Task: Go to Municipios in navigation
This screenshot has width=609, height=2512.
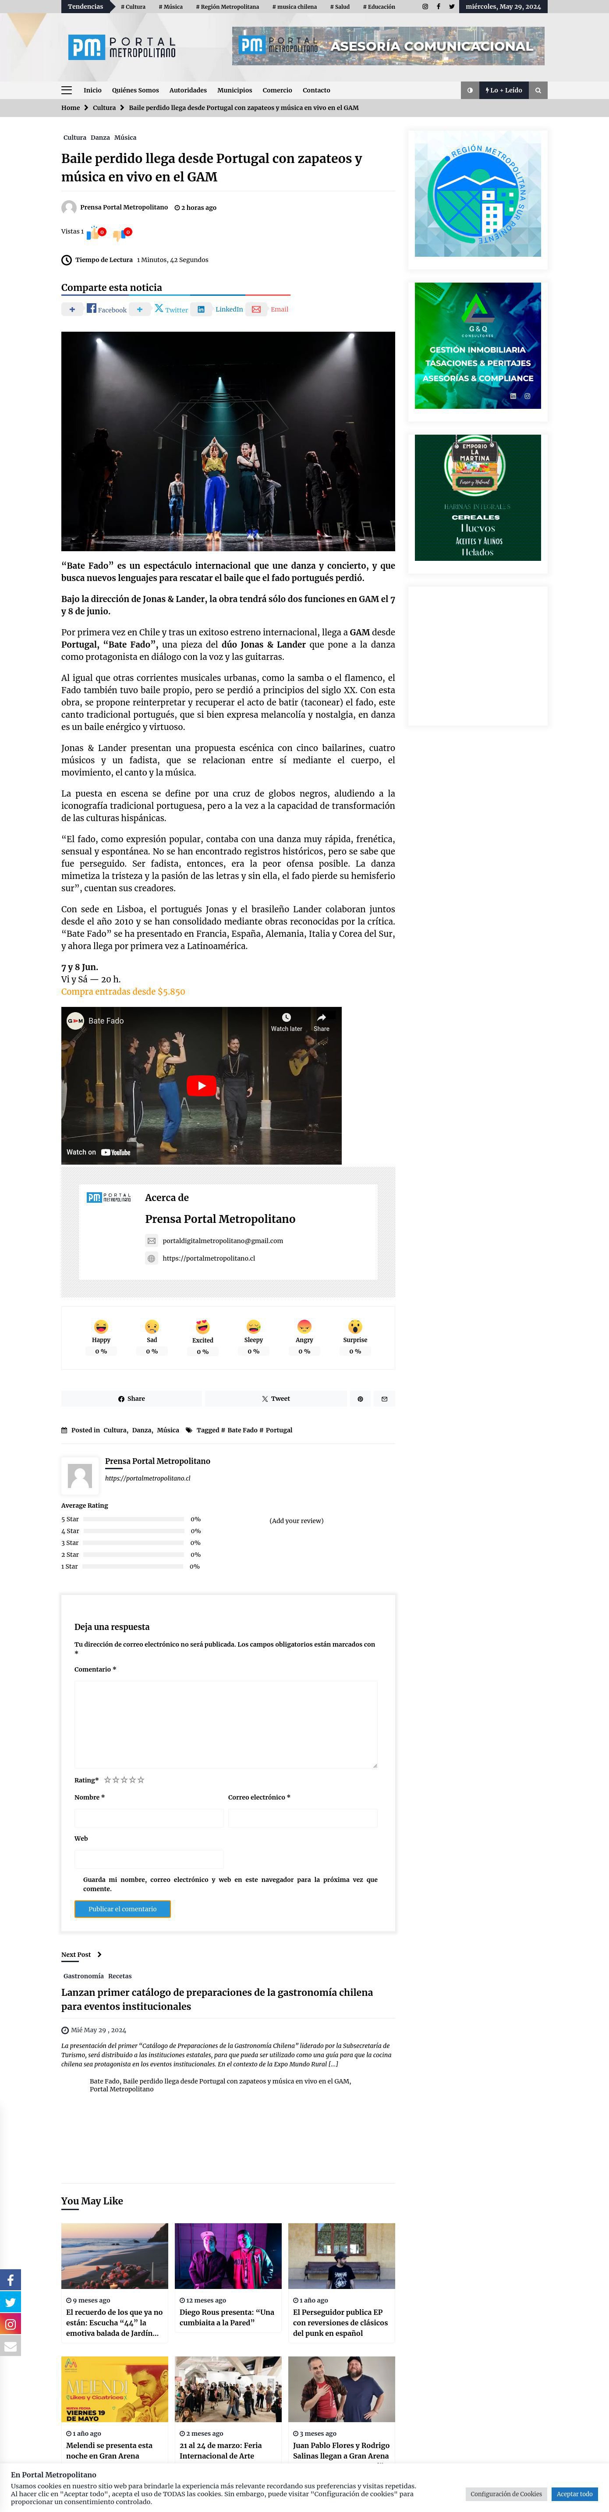Action: [235, 90]
